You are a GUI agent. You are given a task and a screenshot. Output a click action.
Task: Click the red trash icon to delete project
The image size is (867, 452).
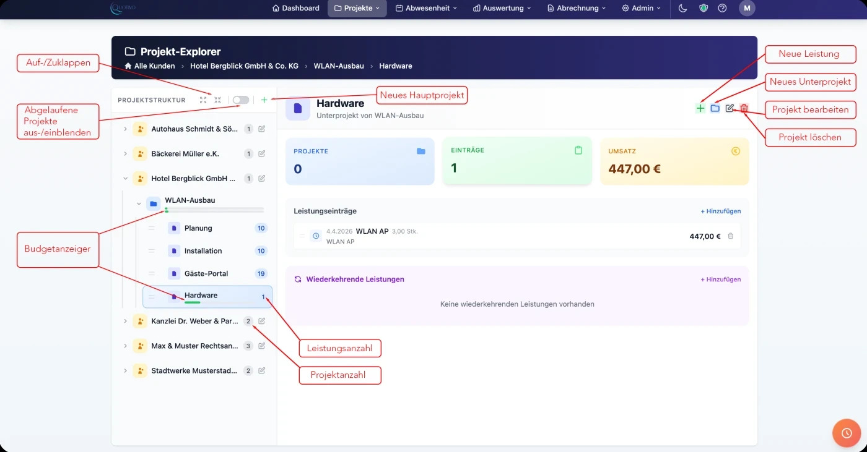(x=744, y=108)
